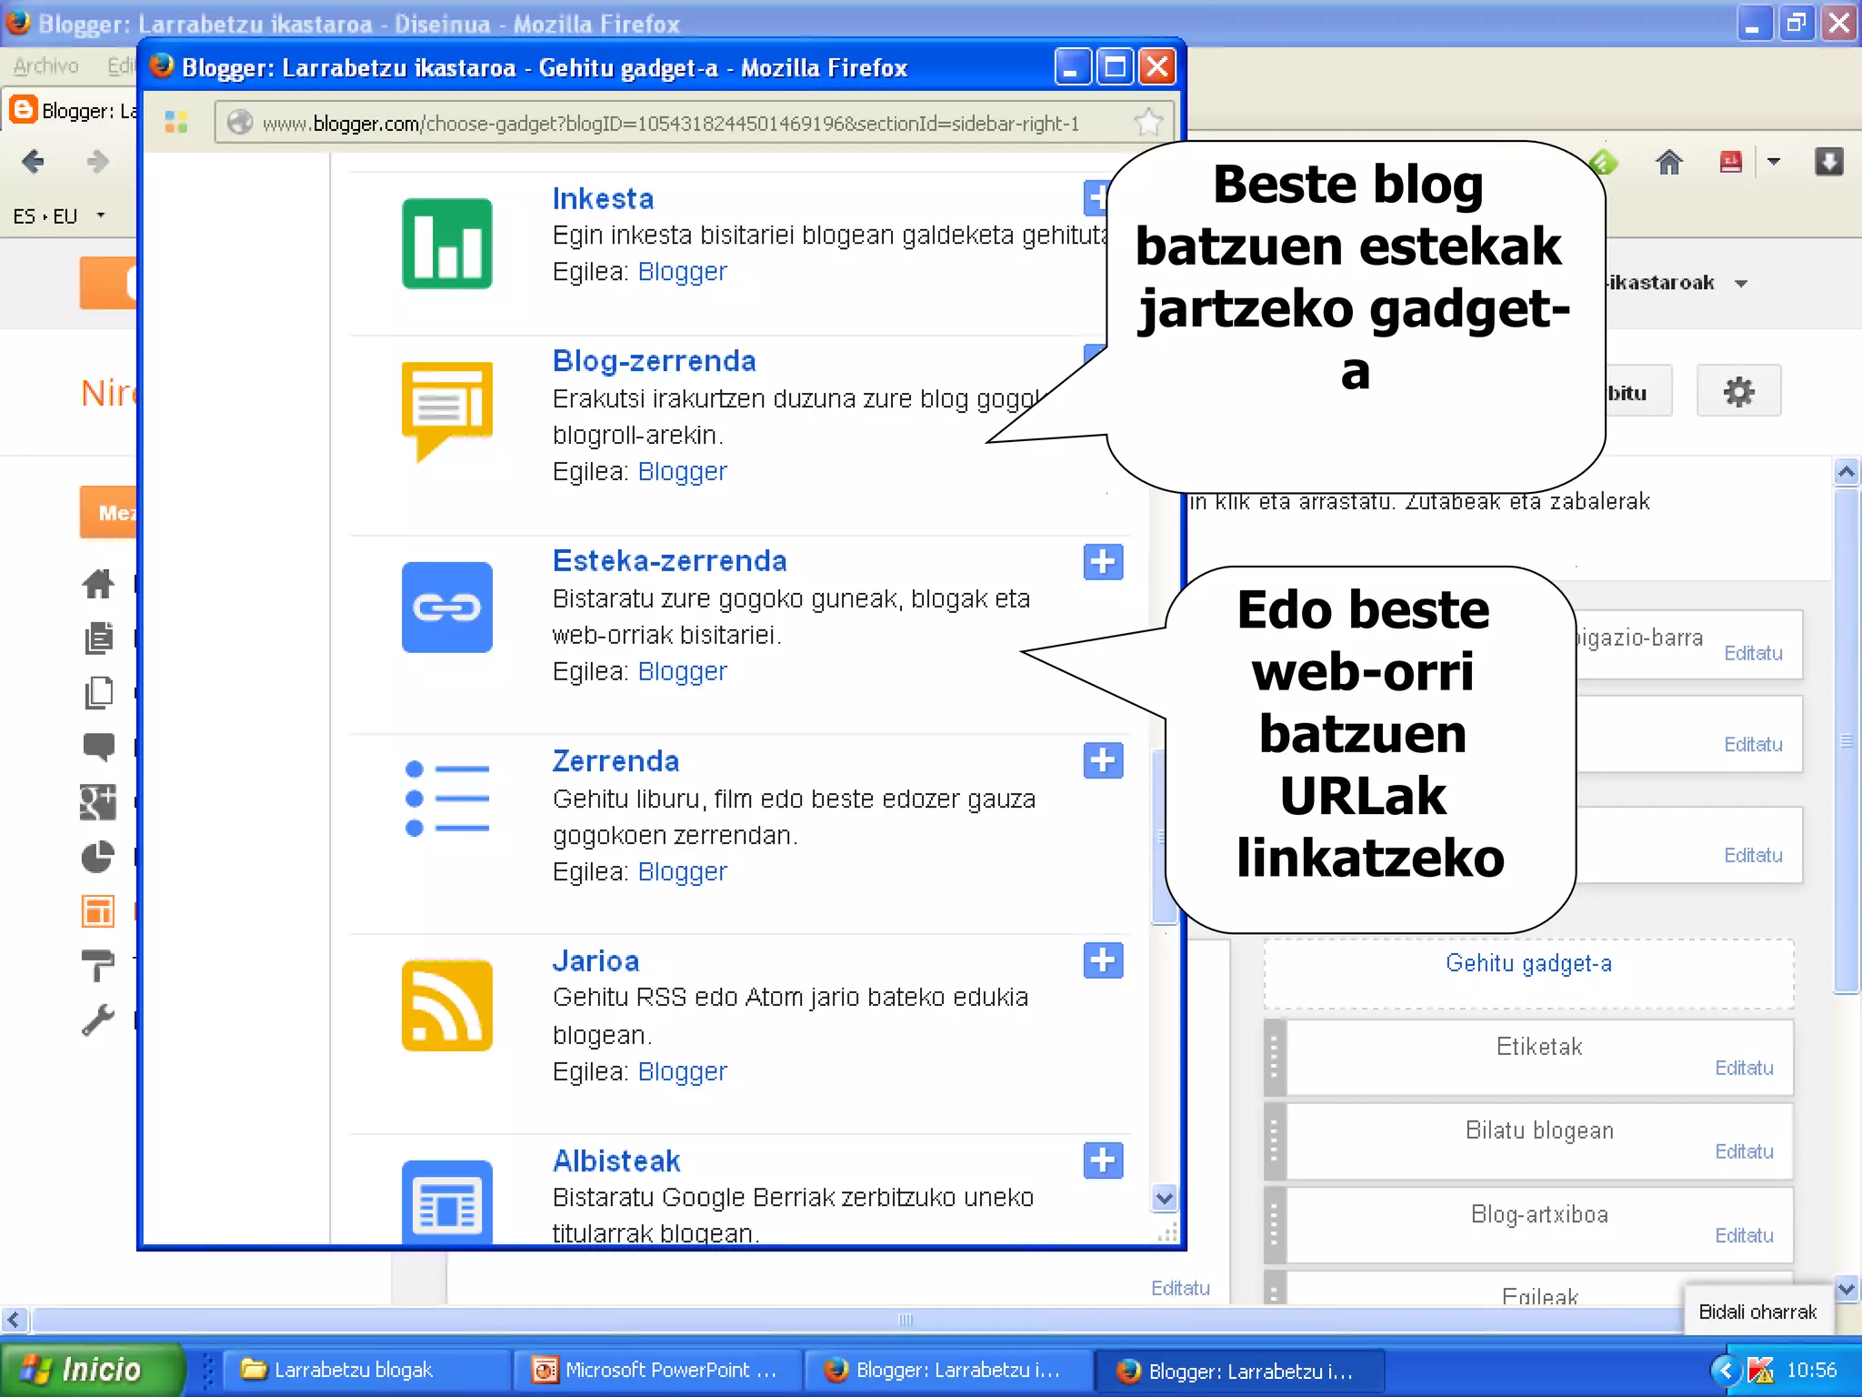
Task: Click Editatu on the Etiketak gadget
Action: tap(1744, 1068)
